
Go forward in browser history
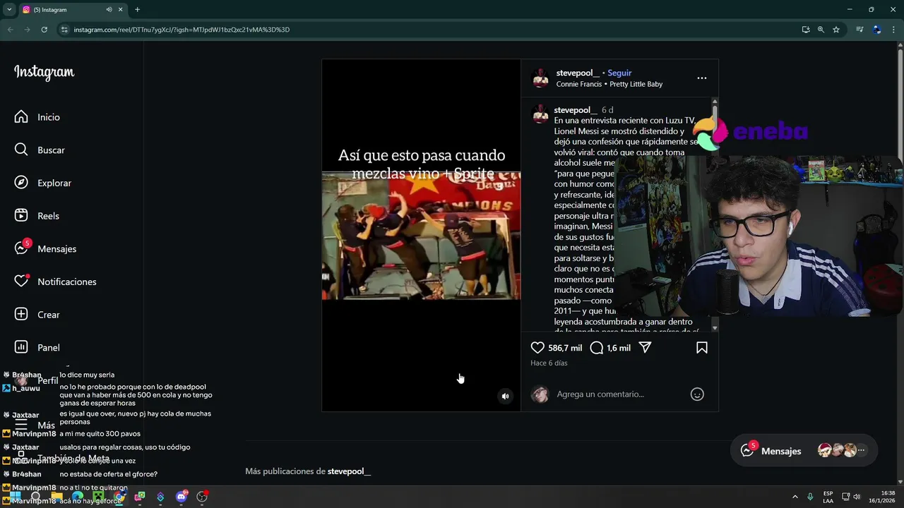(x=27, y=30)
